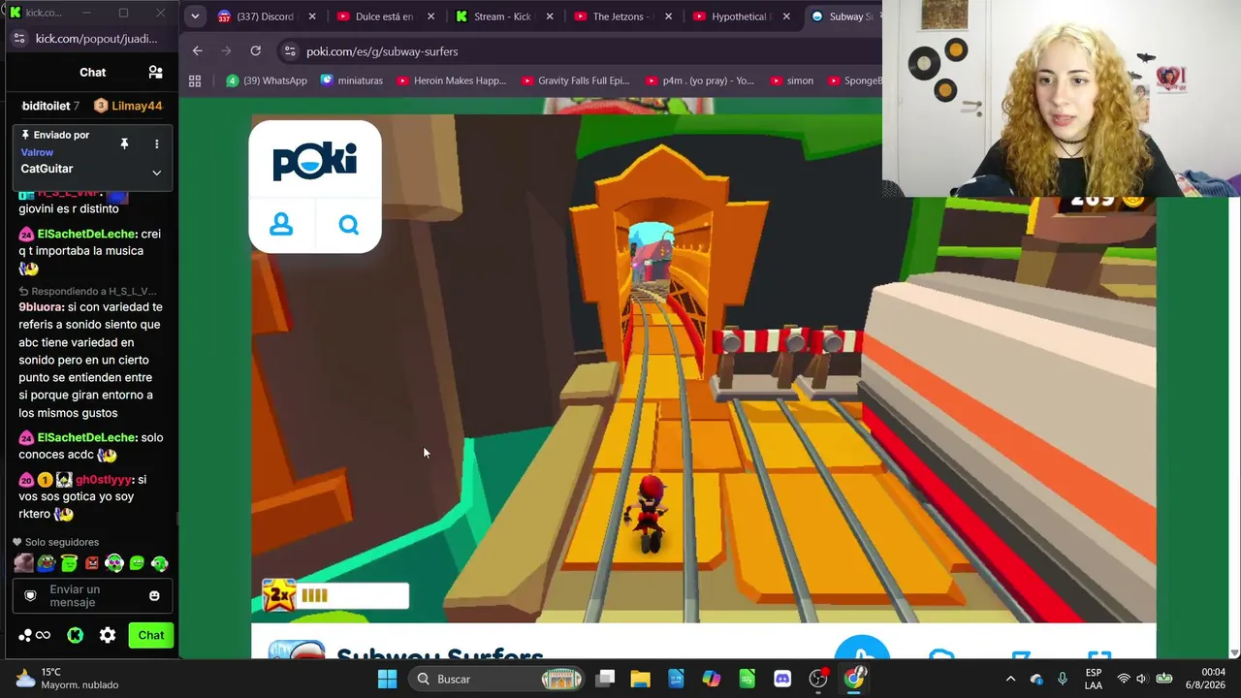
Task: Open the miniaturas bookmark
Action: coord(352,80)
